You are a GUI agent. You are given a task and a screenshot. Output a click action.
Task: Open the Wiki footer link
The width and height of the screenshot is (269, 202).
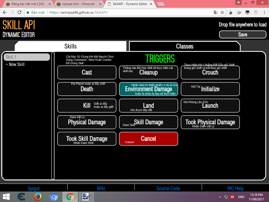(x=101, y=188)
